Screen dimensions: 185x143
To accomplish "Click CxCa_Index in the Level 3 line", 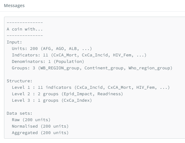I will (77, 100).
